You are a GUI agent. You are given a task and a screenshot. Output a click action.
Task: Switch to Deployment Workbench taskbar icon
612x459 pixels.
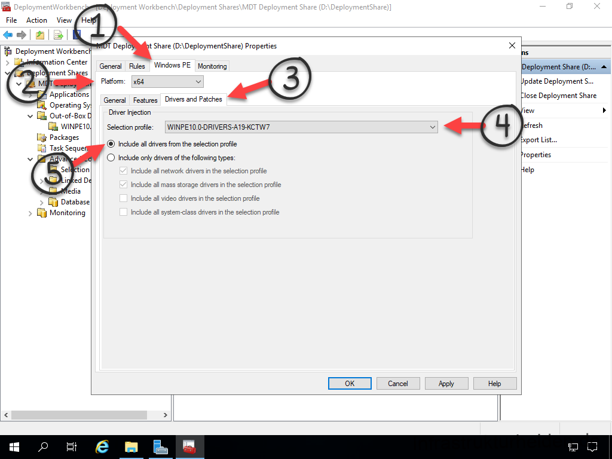pyautogui.click(x=189, y=447)
